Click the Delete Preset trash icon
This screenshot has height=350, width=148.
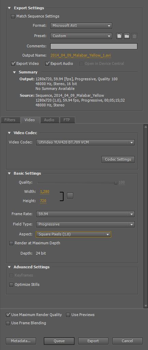pyautogui.click(x=134, y=36)
